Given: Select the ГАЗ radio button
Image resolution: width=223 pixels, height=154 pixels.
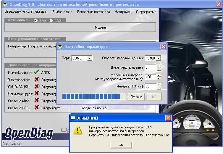Looking at the screenshot, I should 51,21.
